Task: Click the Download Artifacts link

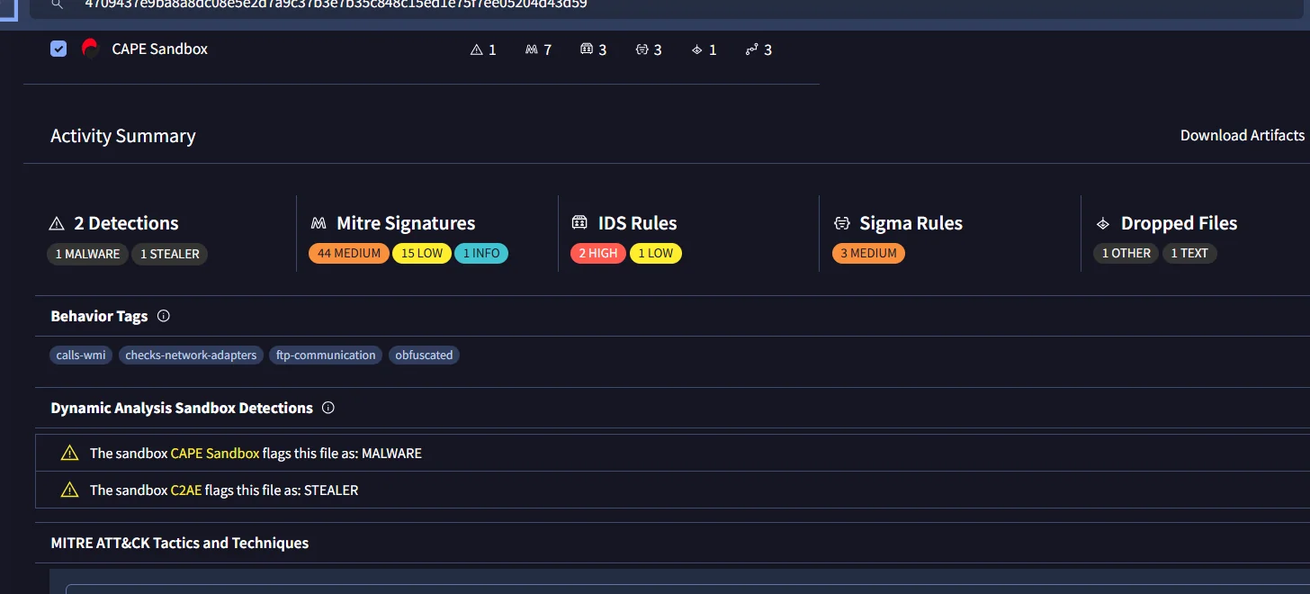Action: point(1242,135)
